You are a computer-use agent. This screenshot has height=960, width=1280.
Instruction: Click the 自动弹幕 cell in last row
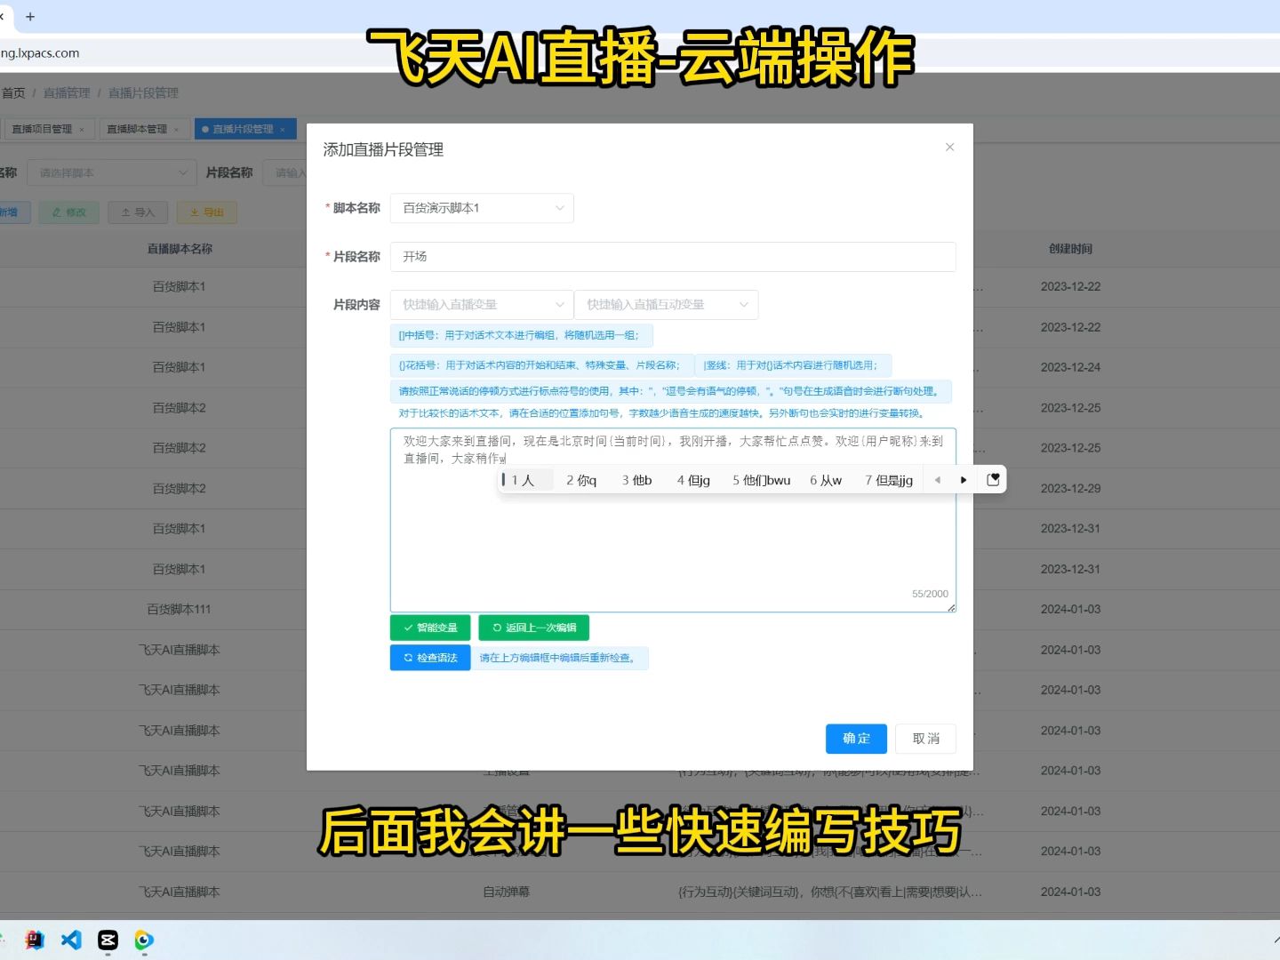506,892
